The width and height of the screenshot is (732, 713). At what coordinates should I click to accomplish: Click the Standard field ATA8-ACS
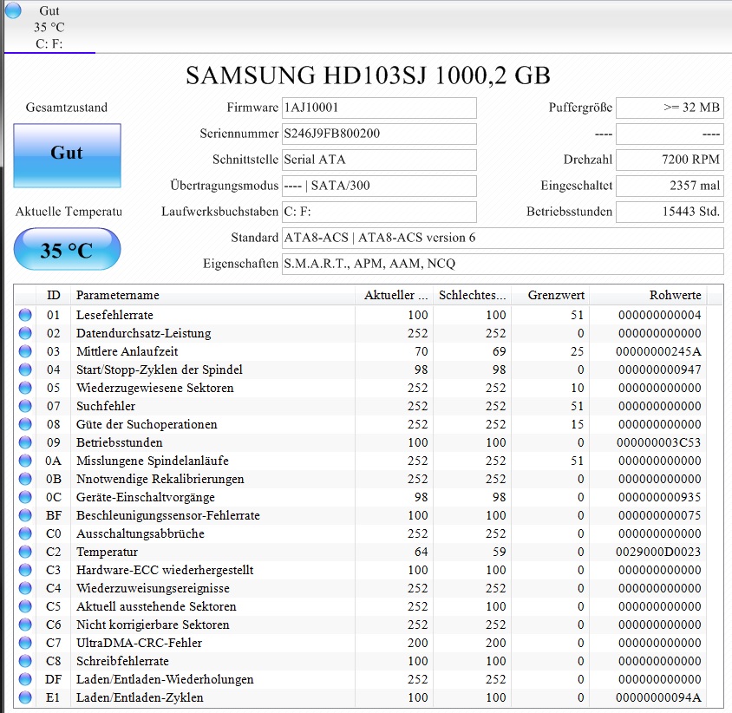click(503, 239)
